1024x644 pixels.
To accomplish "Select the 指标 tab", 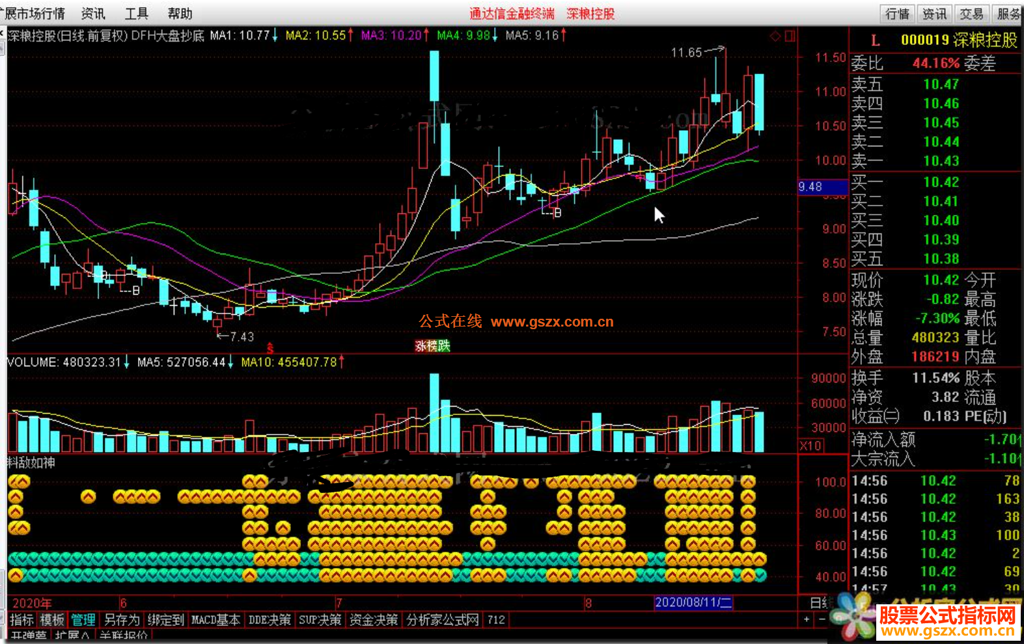I will (x=22, y=620).
